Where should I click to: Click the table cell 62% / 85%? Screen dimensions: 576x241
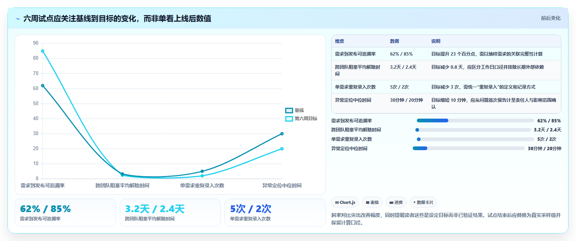pyautogui.click(x=401, y=54)
